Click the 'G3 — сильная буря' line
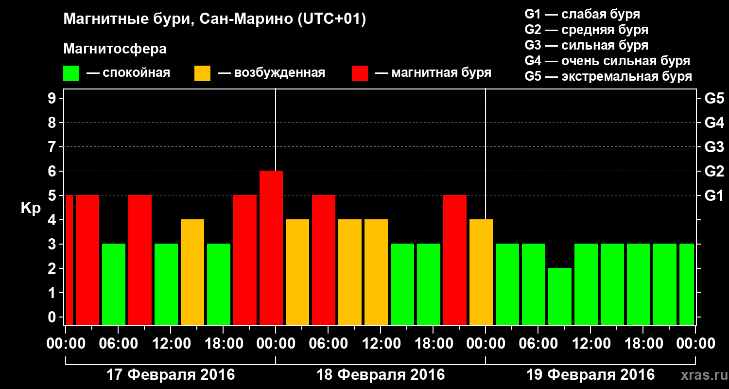This screenshot has height=389, width=729. (586, 45)
